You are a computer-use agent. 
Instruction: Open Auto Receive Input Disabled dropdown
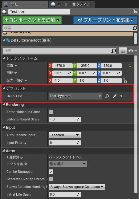65,135
